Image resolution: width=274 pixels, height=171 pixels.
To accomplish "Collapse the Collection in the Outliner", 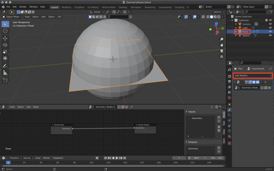I will click(232, 20).
